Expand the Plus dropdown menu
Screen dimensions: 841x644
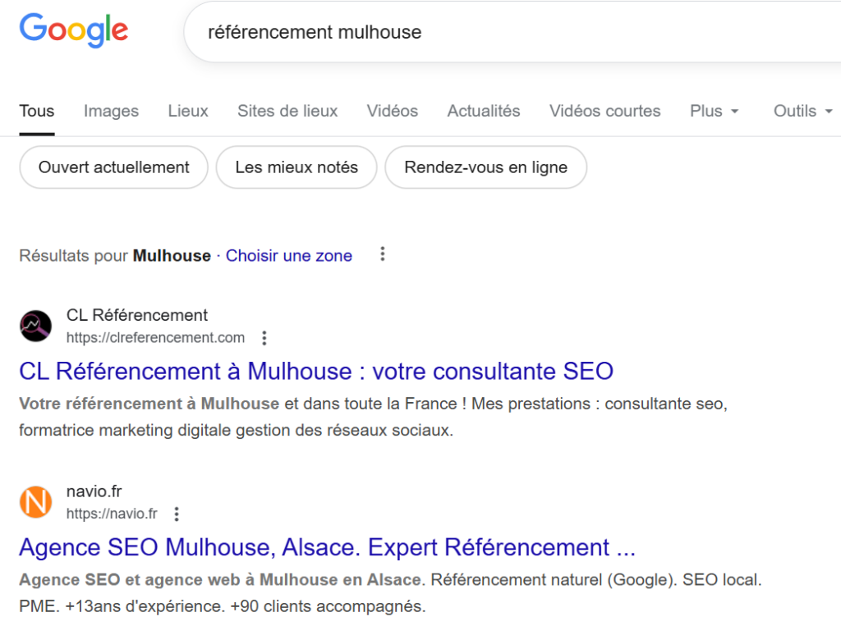pyautogui.click(x=714, y=111)
